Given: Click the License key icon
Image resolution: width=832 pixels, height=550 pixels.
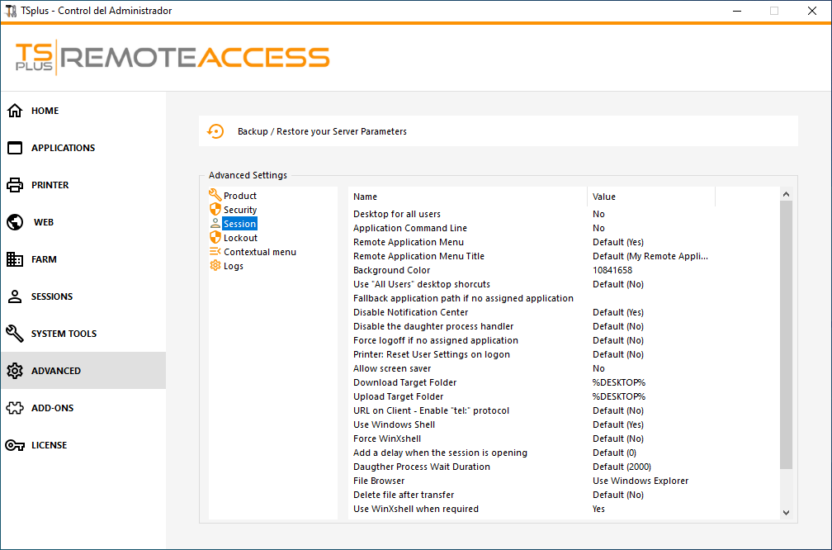Looking at the screenshot, I should 15,445.
